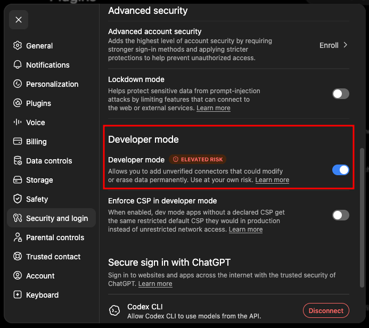Click the Elevated Risk badge text

[202, 160]
